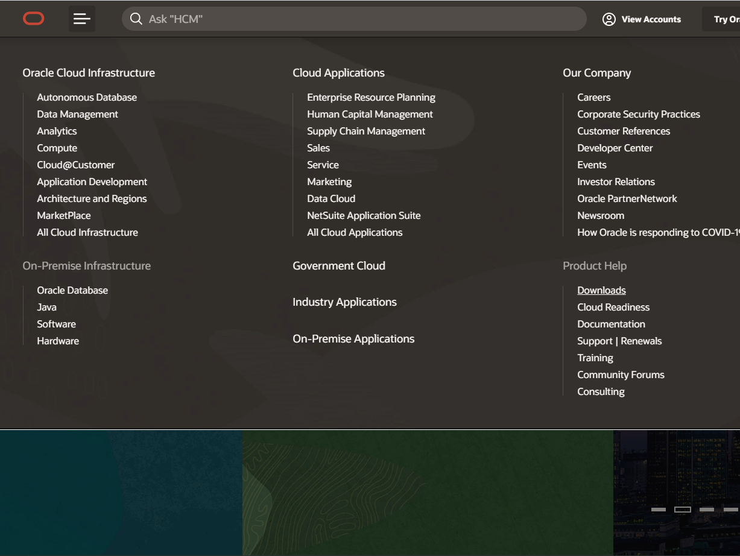Select the outlined second carousel indicator
Screen dimensions: 740x556
[683, 510]
